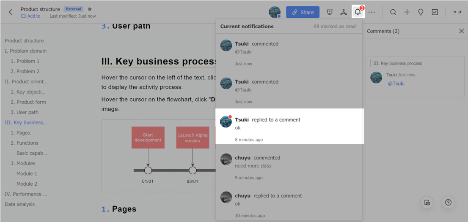Open the help question mark icon

pyautogui.click(x=448, y=203)
